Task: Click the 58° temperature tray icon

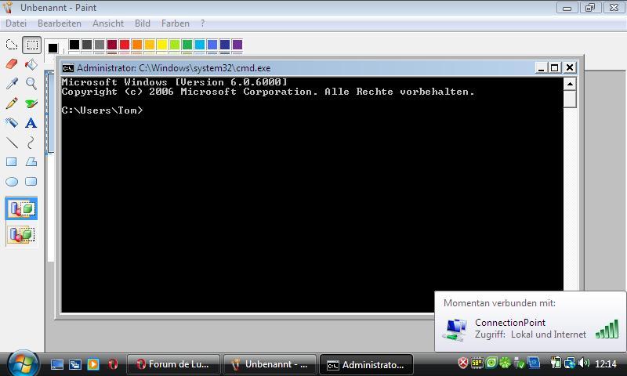Action: [477, 363]
